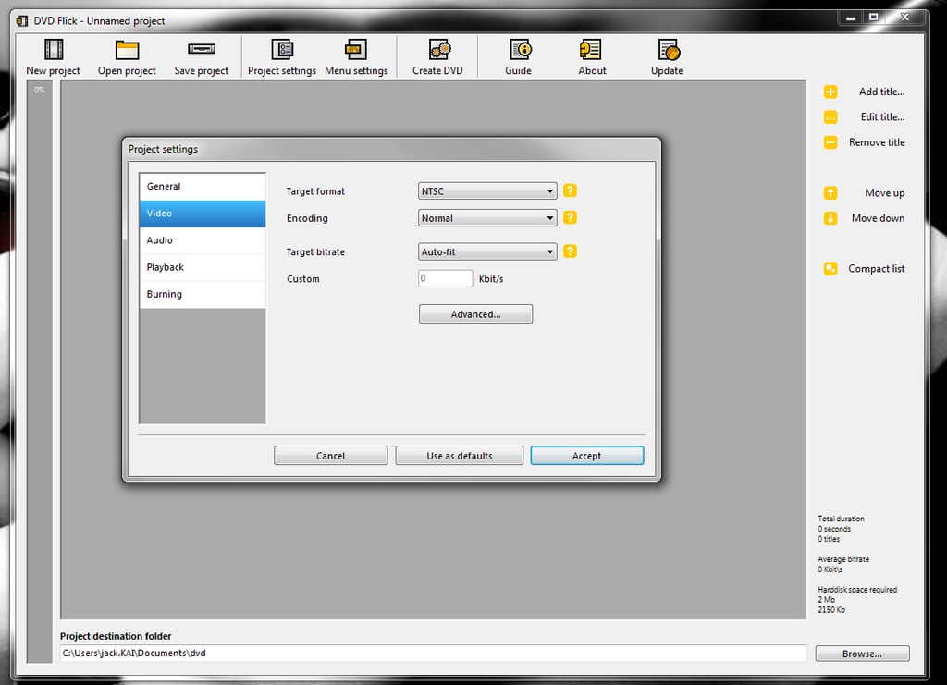Image resolution: width=947 pixels, height=685 pixels.
Task: Click the Add title plus icon
Action: [830, 92]
